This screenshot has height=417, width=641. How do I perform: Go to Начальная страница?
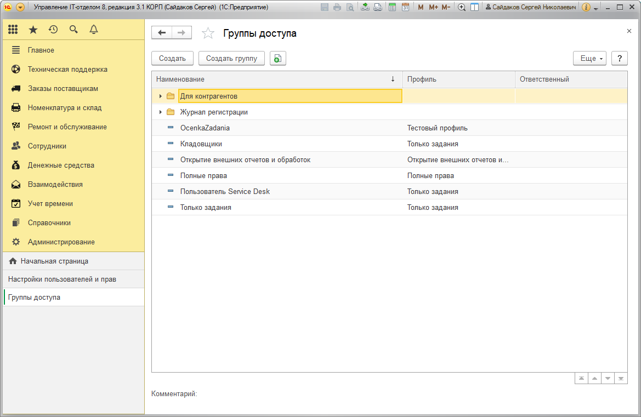[x=73, y=261]
